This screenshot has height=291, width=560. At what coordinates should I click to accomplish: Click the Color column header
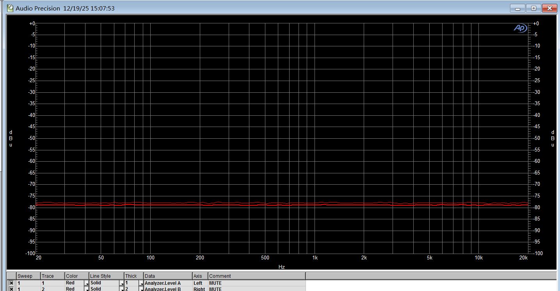(77, 276)
